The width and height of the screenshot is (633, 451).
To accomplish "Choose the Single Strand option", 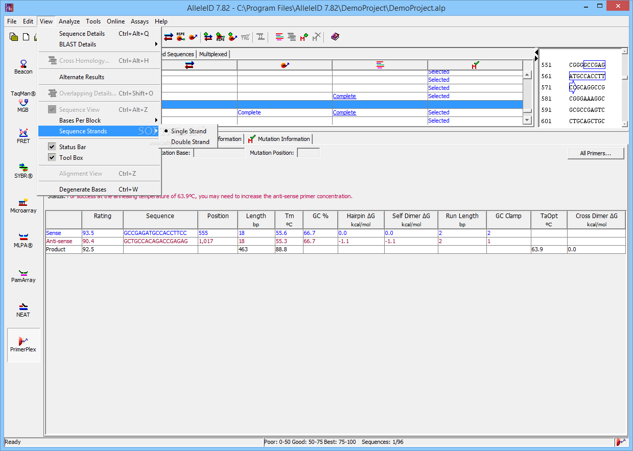I will 189,131.
